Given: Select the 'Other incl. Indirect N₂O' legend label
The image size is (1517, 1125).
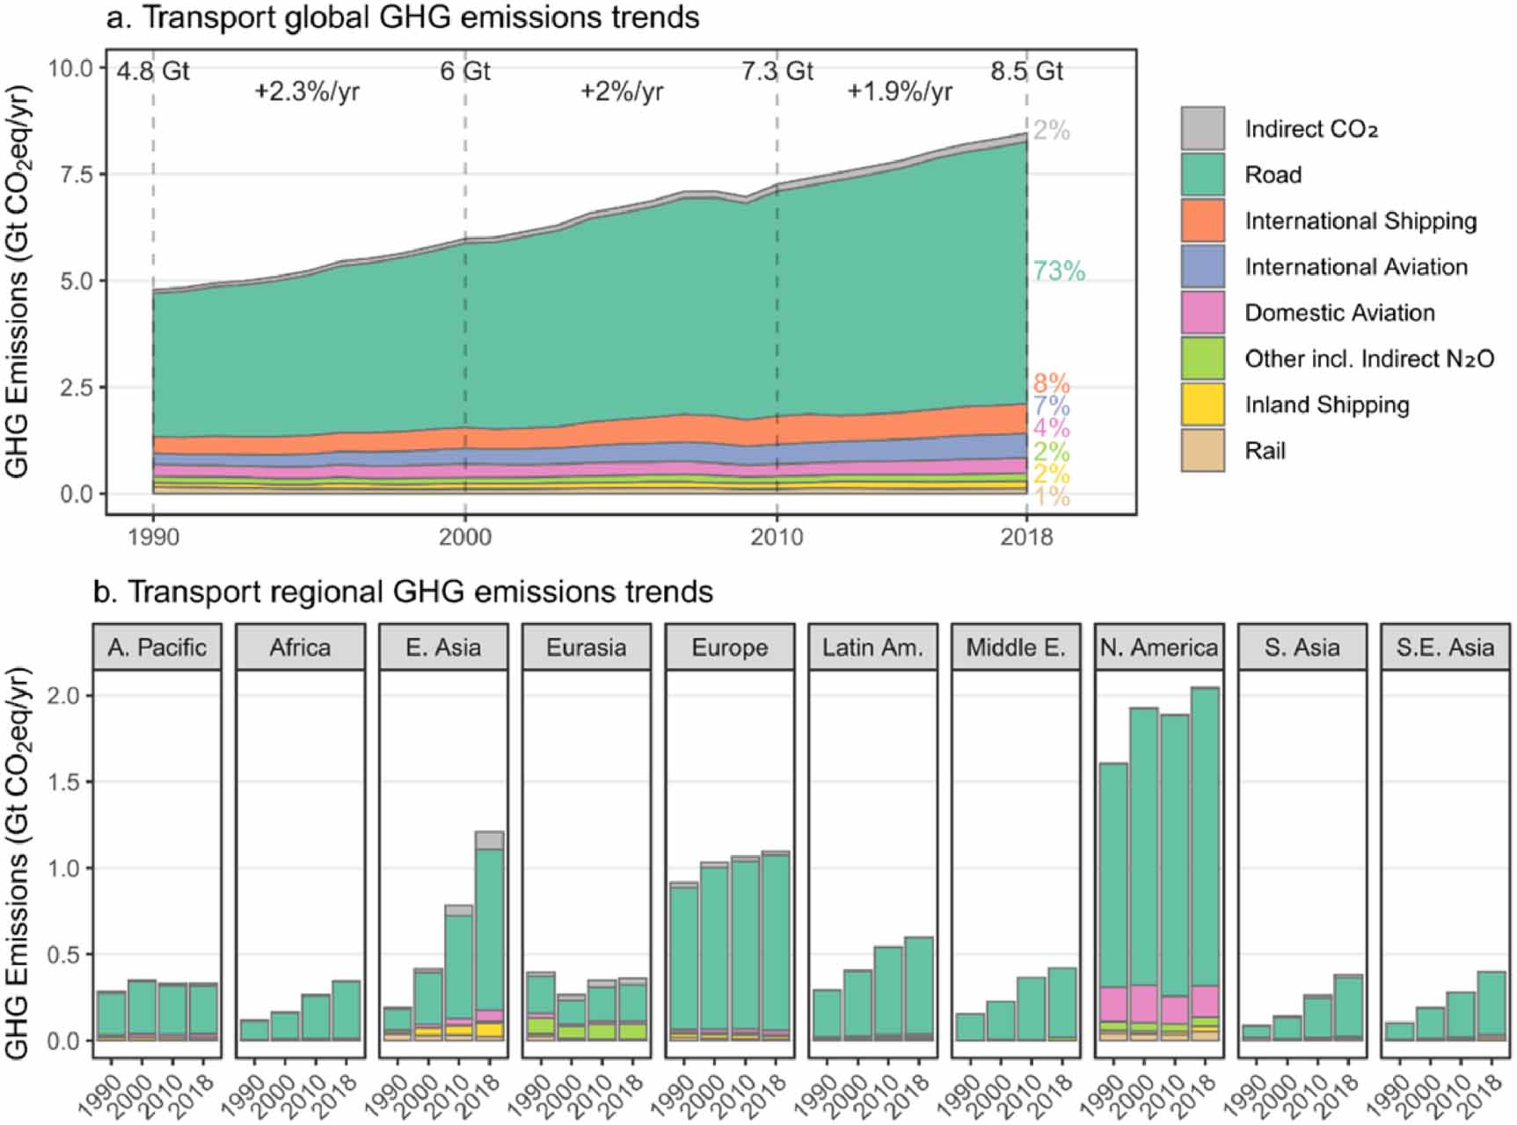Looking at the screenshot, I should [x=1369, y=359].
